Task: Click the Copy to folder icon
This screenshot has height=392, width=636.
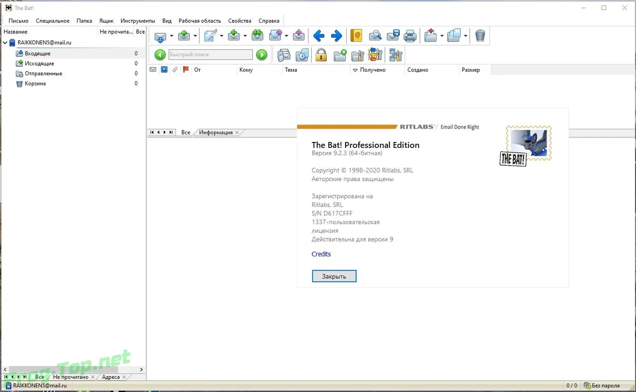Action: coord(454,36)
